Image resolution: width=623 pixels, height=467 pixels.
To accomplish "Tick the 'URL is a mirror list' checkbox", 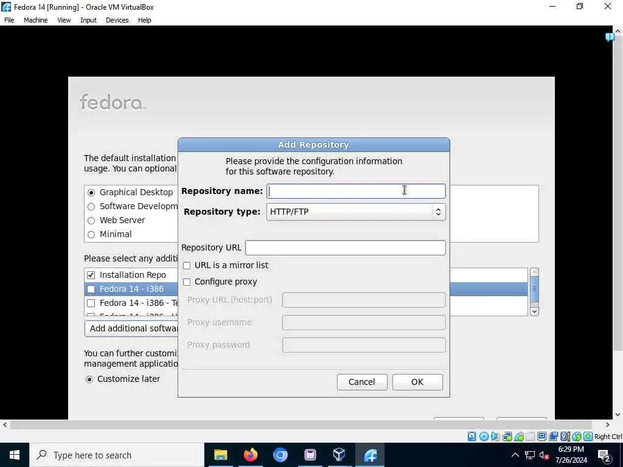I will click(x=187, y=265).
